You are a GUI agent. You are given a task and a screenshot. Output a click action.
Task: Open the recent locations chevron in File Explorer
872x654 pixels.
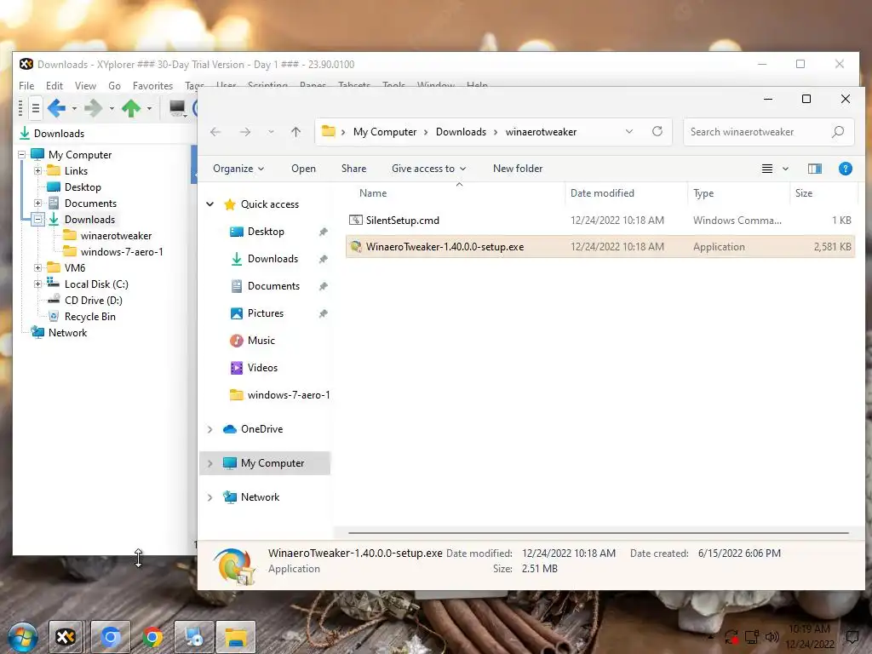click(271, 132)
